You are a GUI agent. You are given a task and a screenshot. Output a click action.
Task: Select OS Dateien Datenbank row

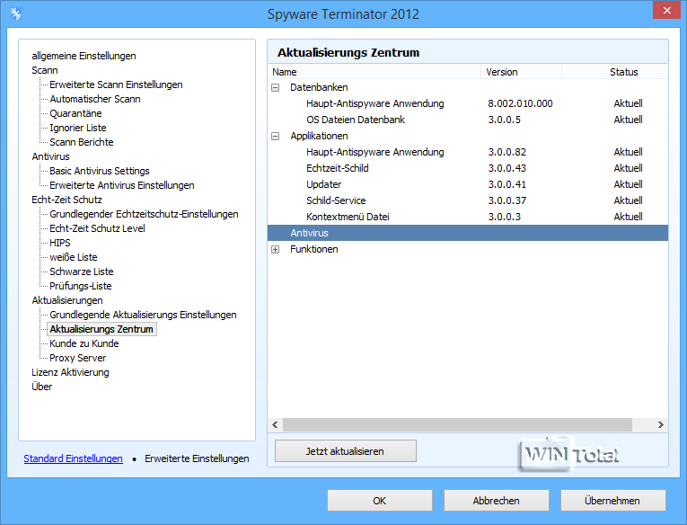468,120
